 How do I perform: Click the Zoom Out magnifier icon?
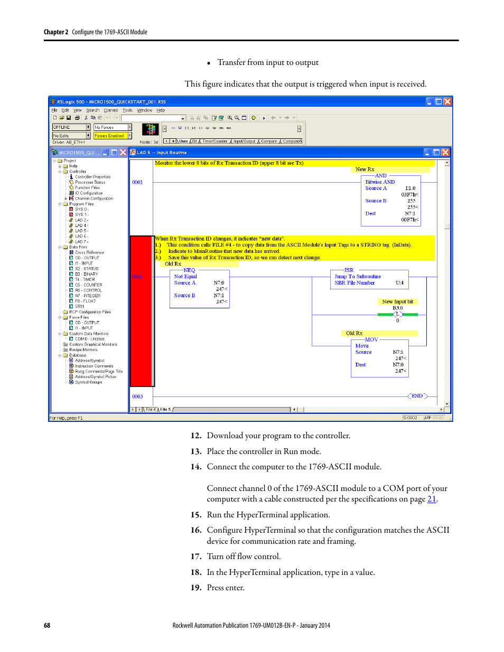coord(237,118)
